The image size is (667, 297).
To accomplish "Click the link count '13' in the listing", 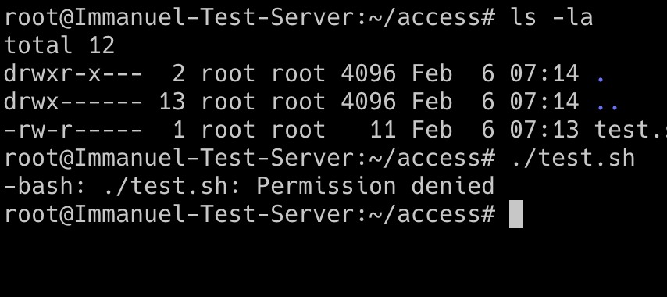I will [x=172, y=102].
